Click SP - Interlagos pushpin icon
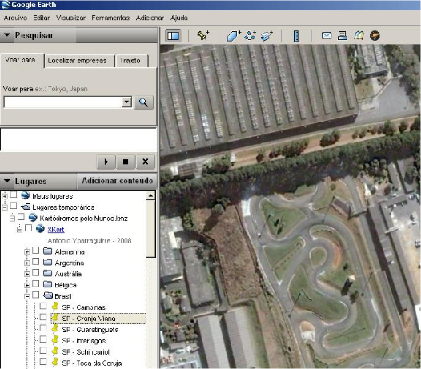421x369 pixels. click(x=55, y=340)
